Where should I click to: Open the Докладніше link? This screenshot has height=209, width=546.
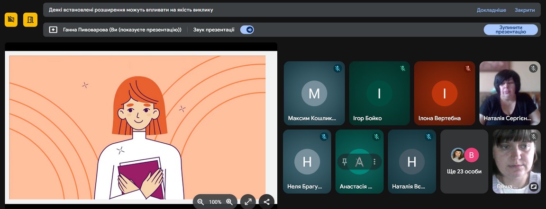click(491, 10)
